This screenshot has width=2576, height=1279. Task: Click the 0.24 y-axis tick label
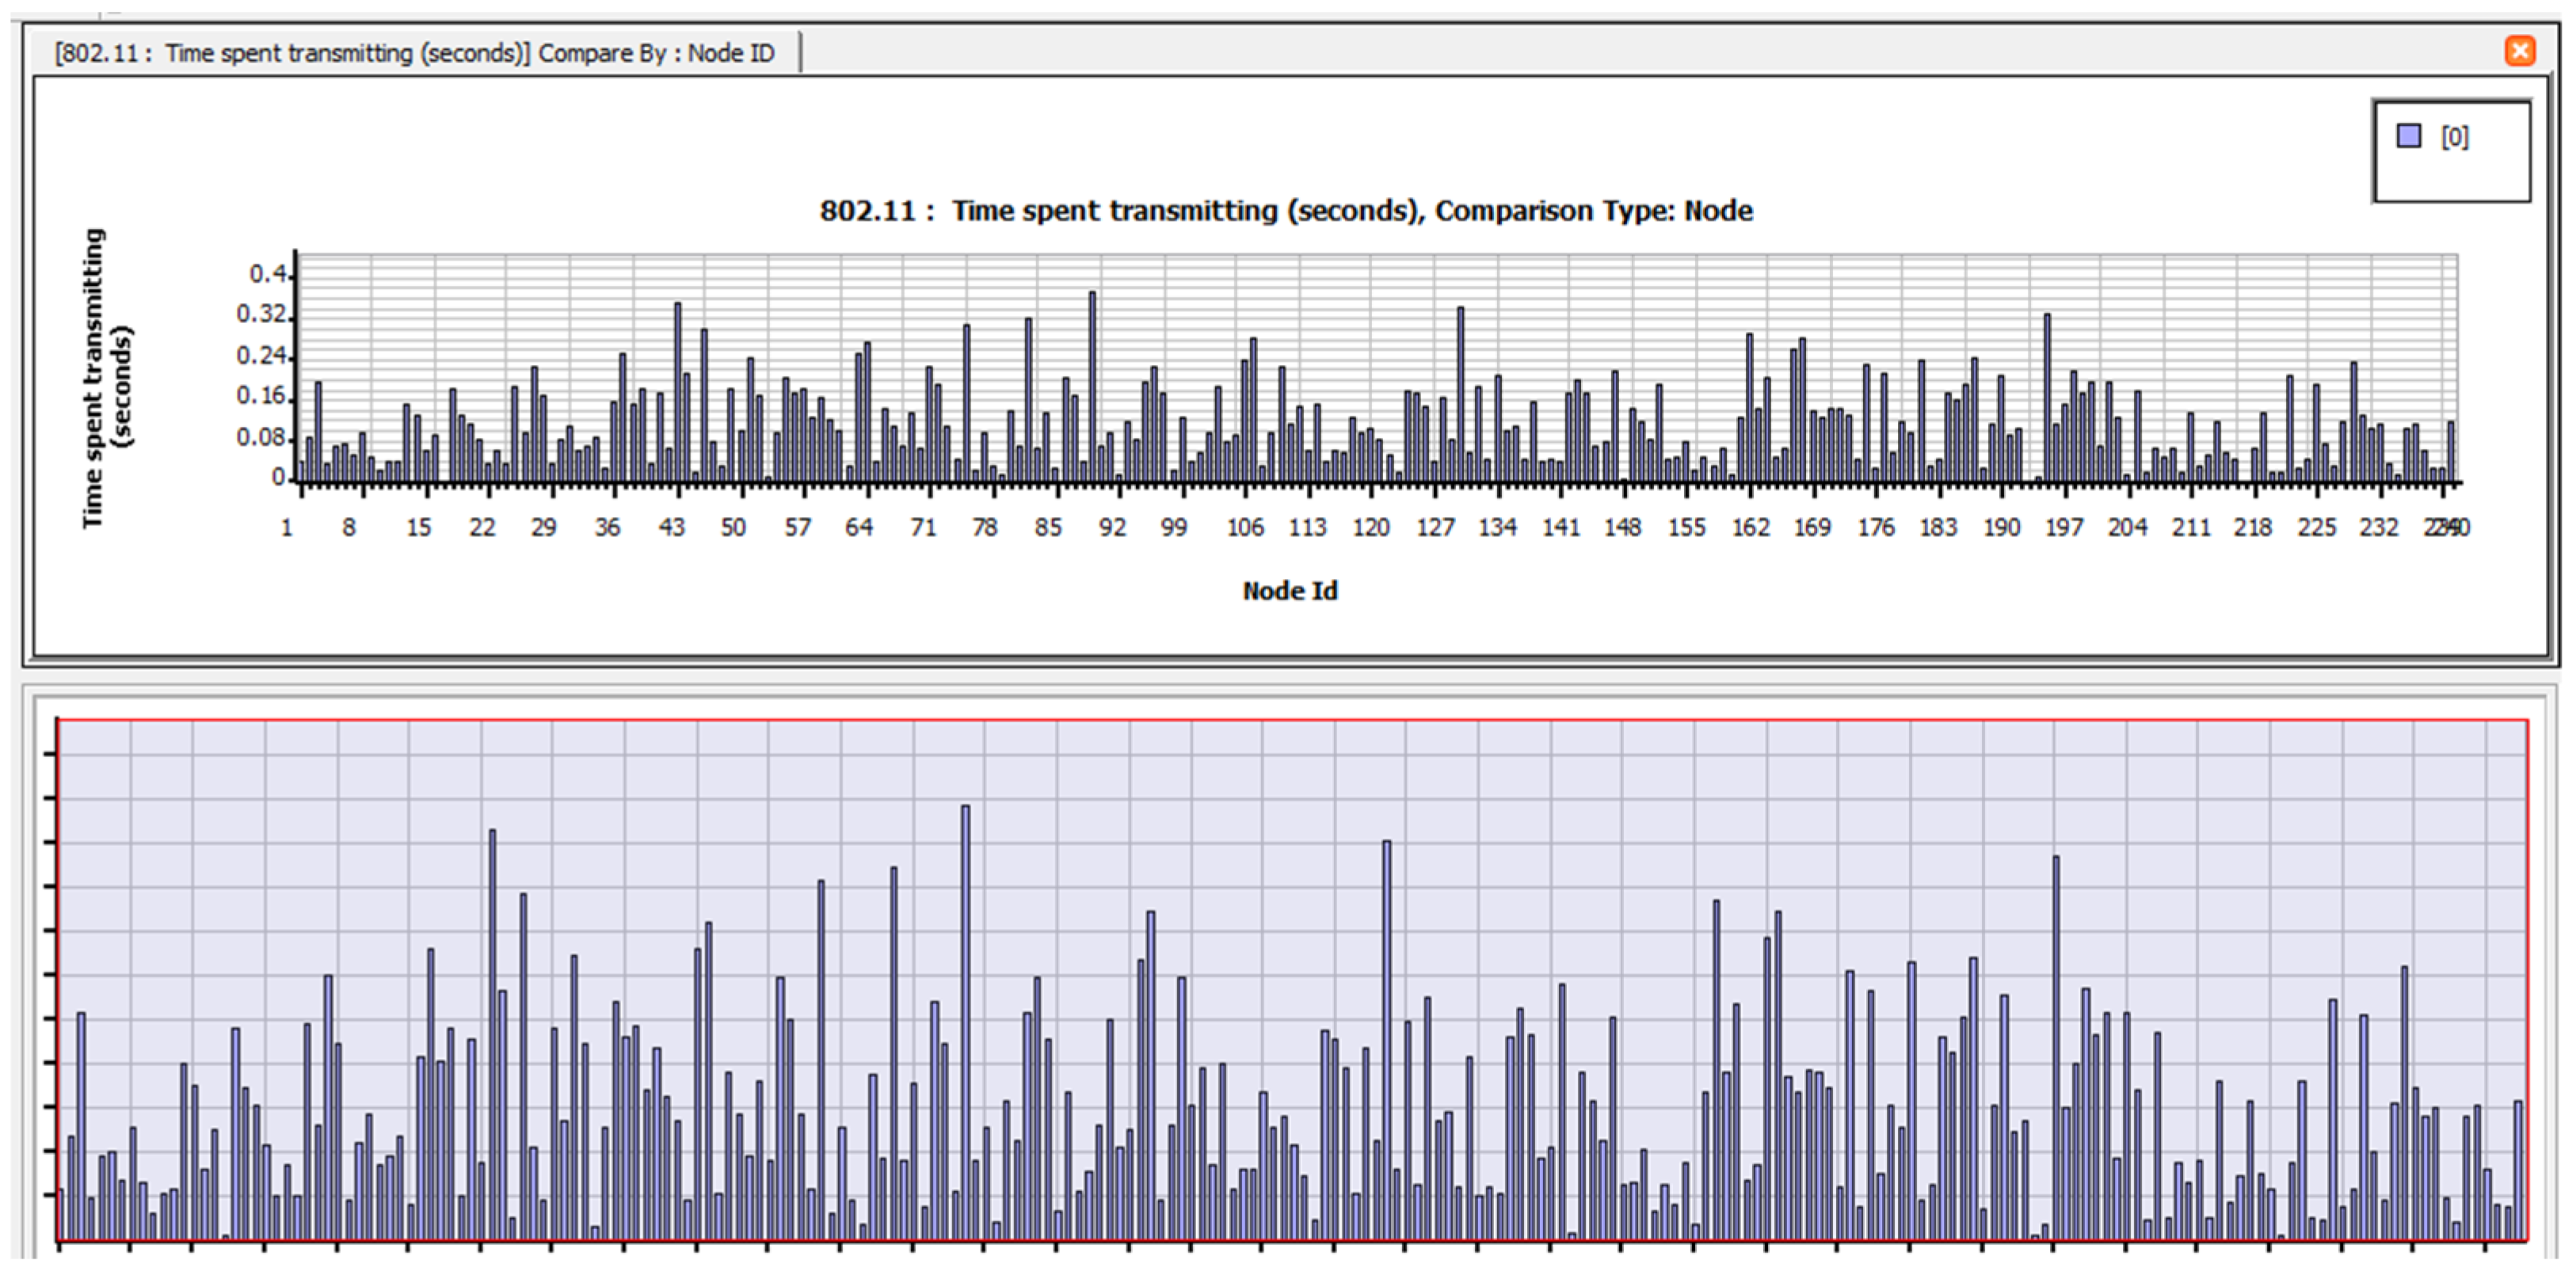click(x=261, y=355)
